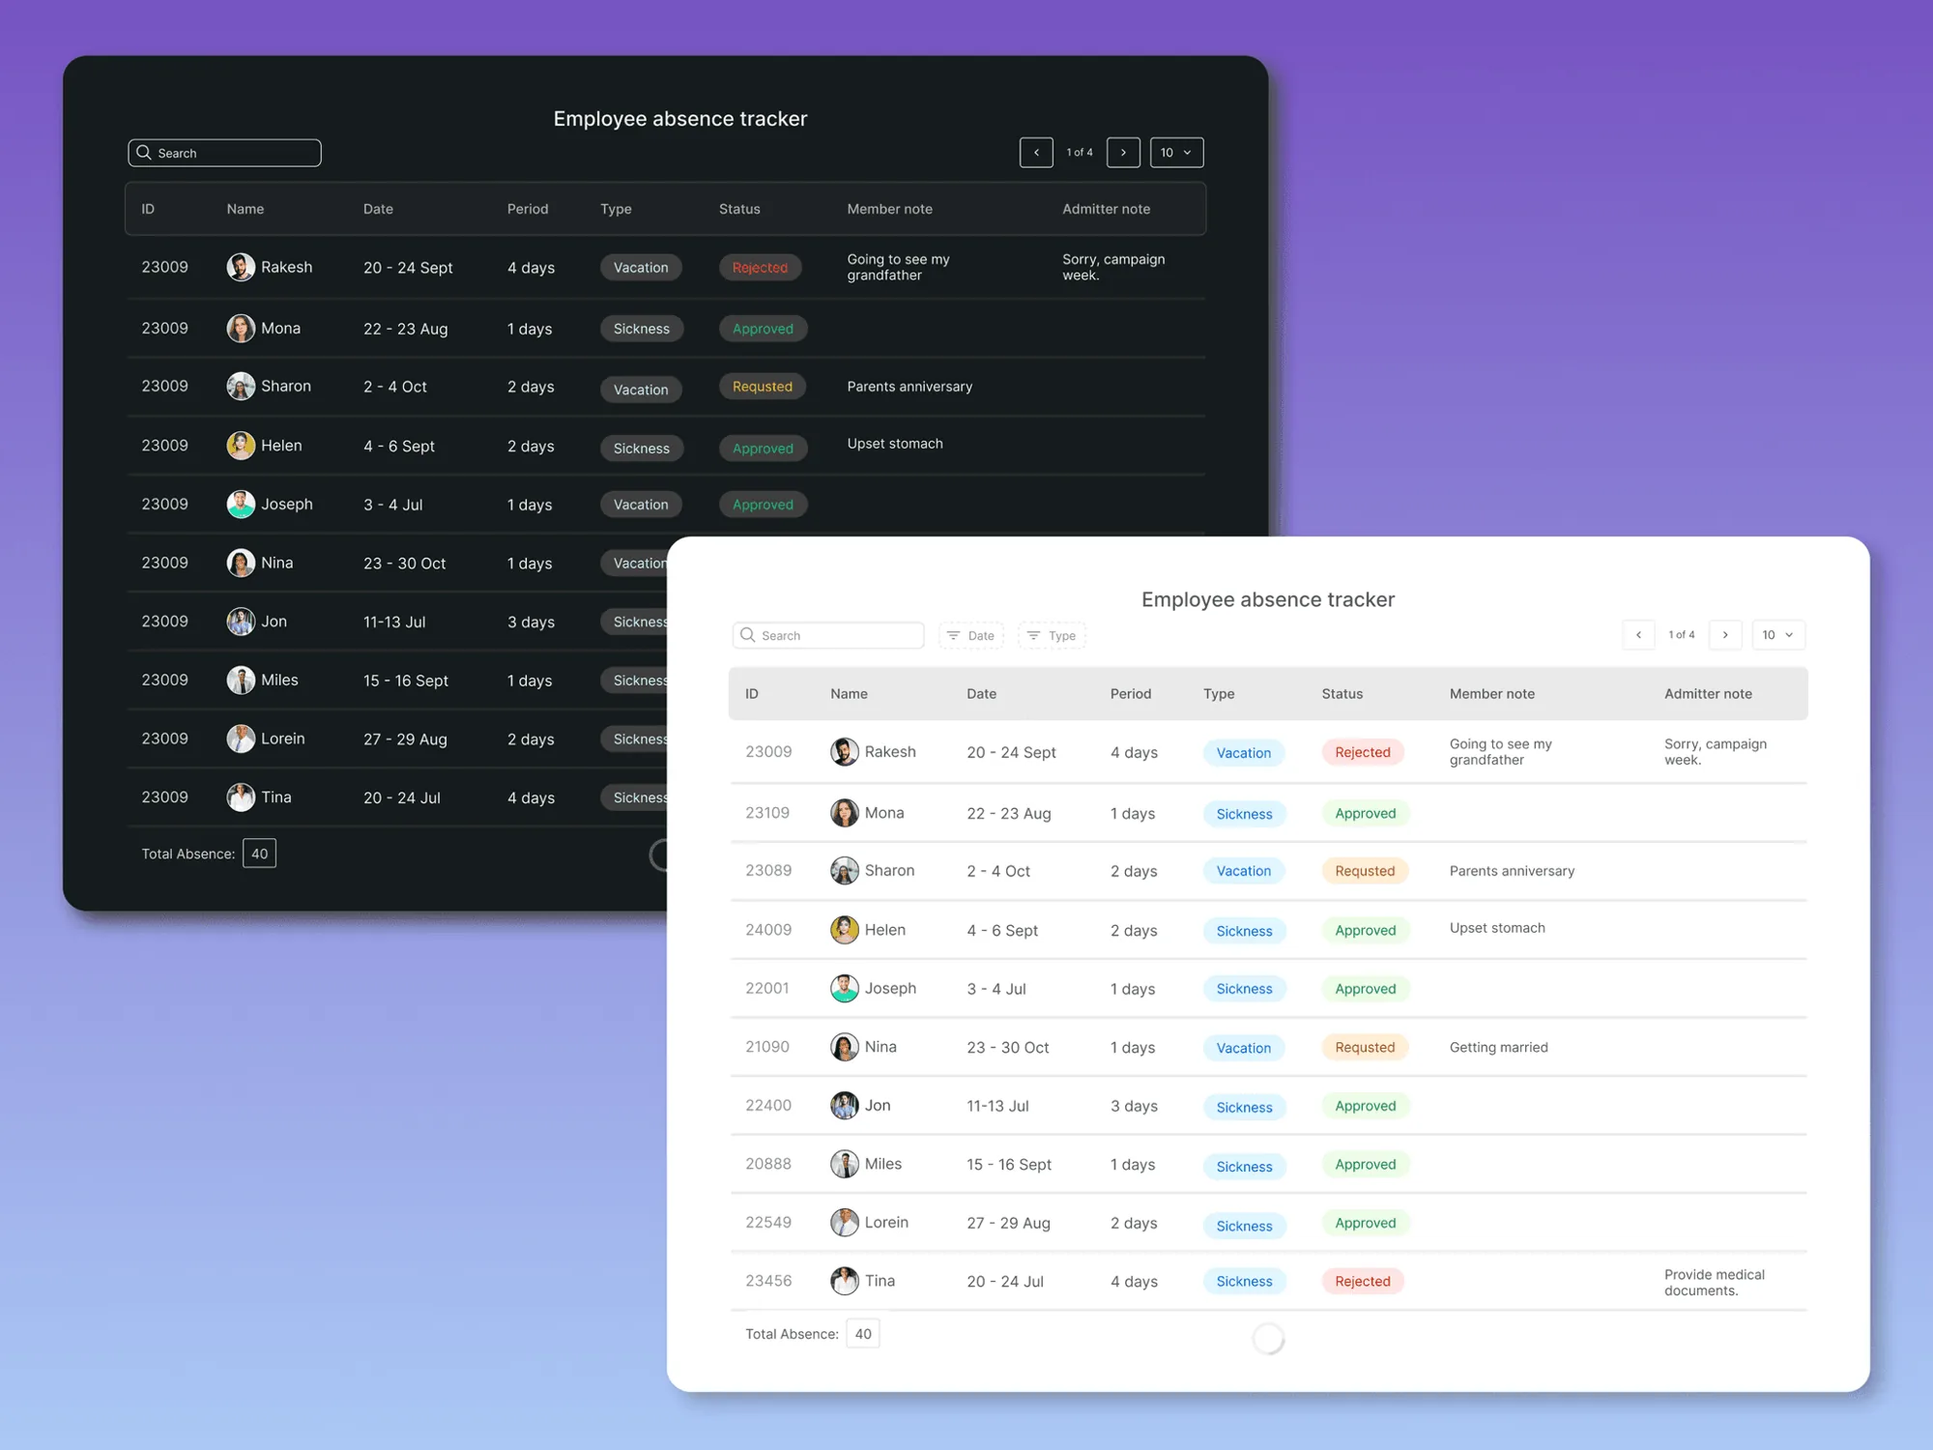1933x1450 pixels.
Task: Open rows-per-page dropdown in light tracker
Action: coord(1778,635)
